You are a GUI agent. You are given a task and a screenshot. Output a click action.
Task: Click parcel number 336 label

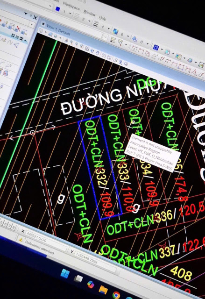[163, 217]
